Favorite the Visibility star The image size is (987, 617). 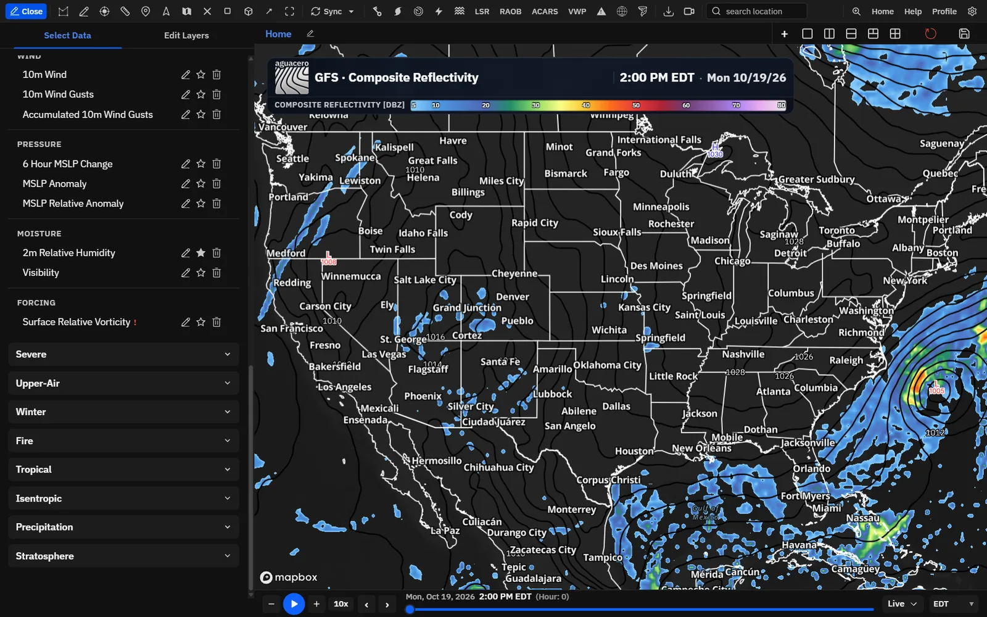tap(200, 273)
